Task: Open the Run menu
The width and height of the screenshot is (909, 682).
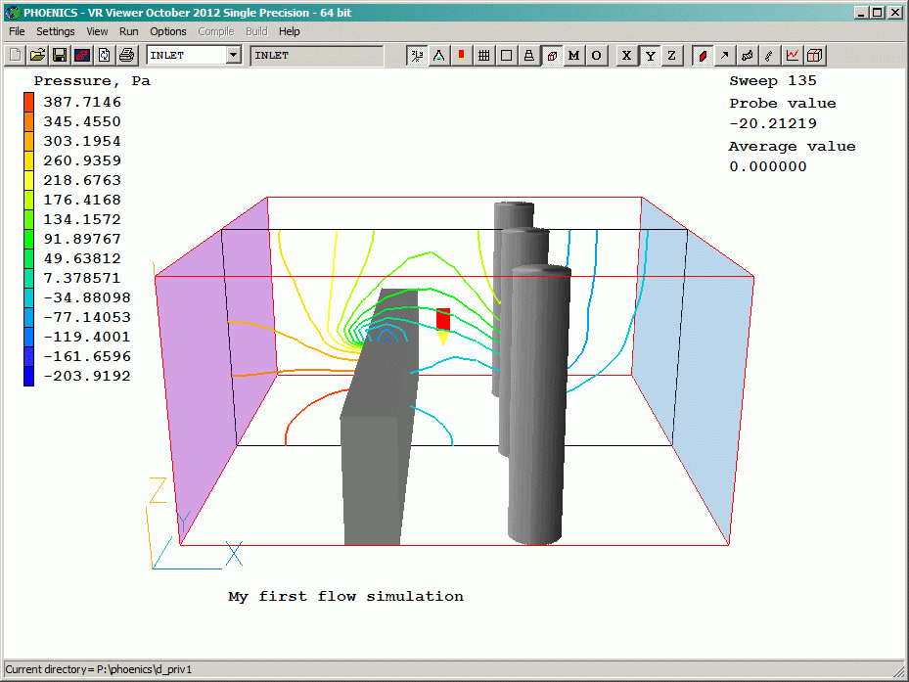Action: tap(128, 31)
